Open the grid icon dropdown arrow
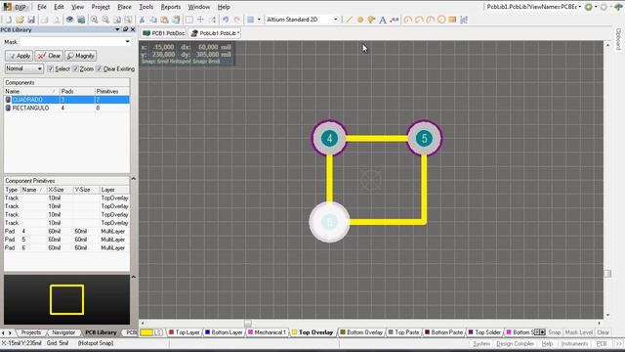 (x=259, y=20)
